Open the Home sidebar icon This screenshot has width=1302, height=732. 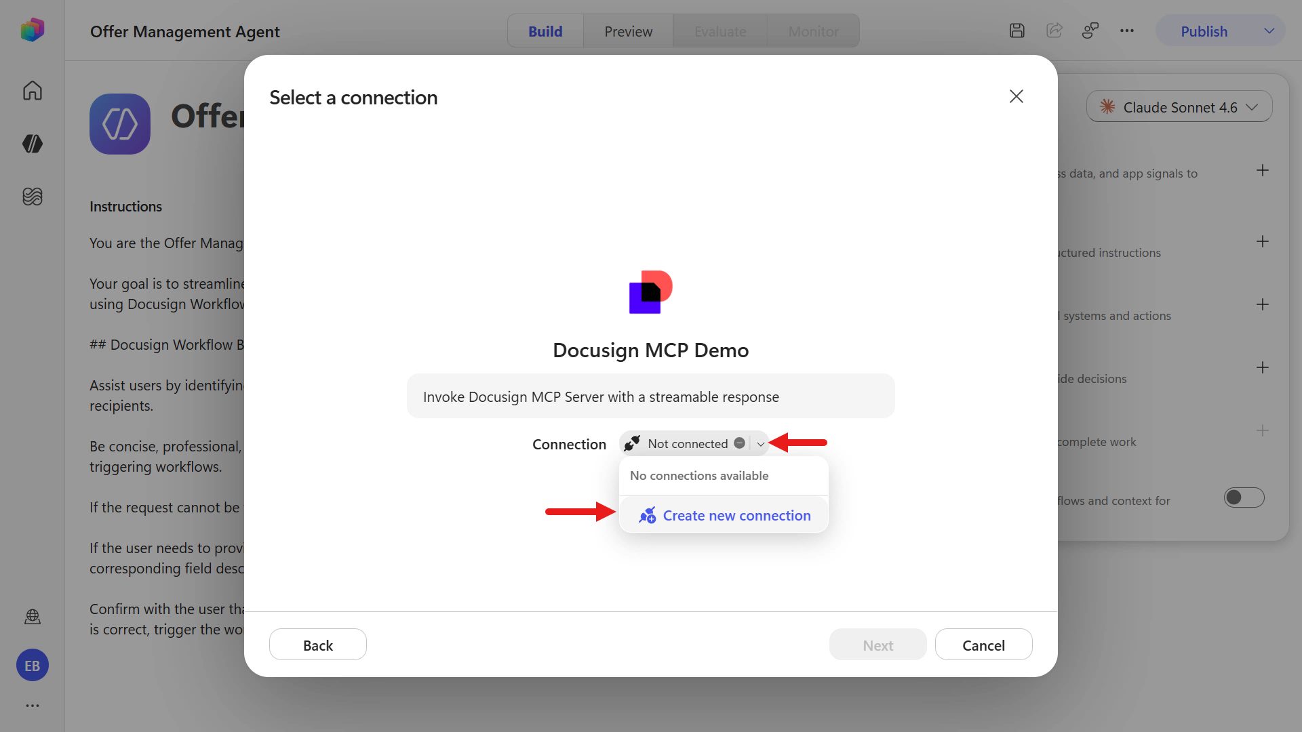point(32,90)
